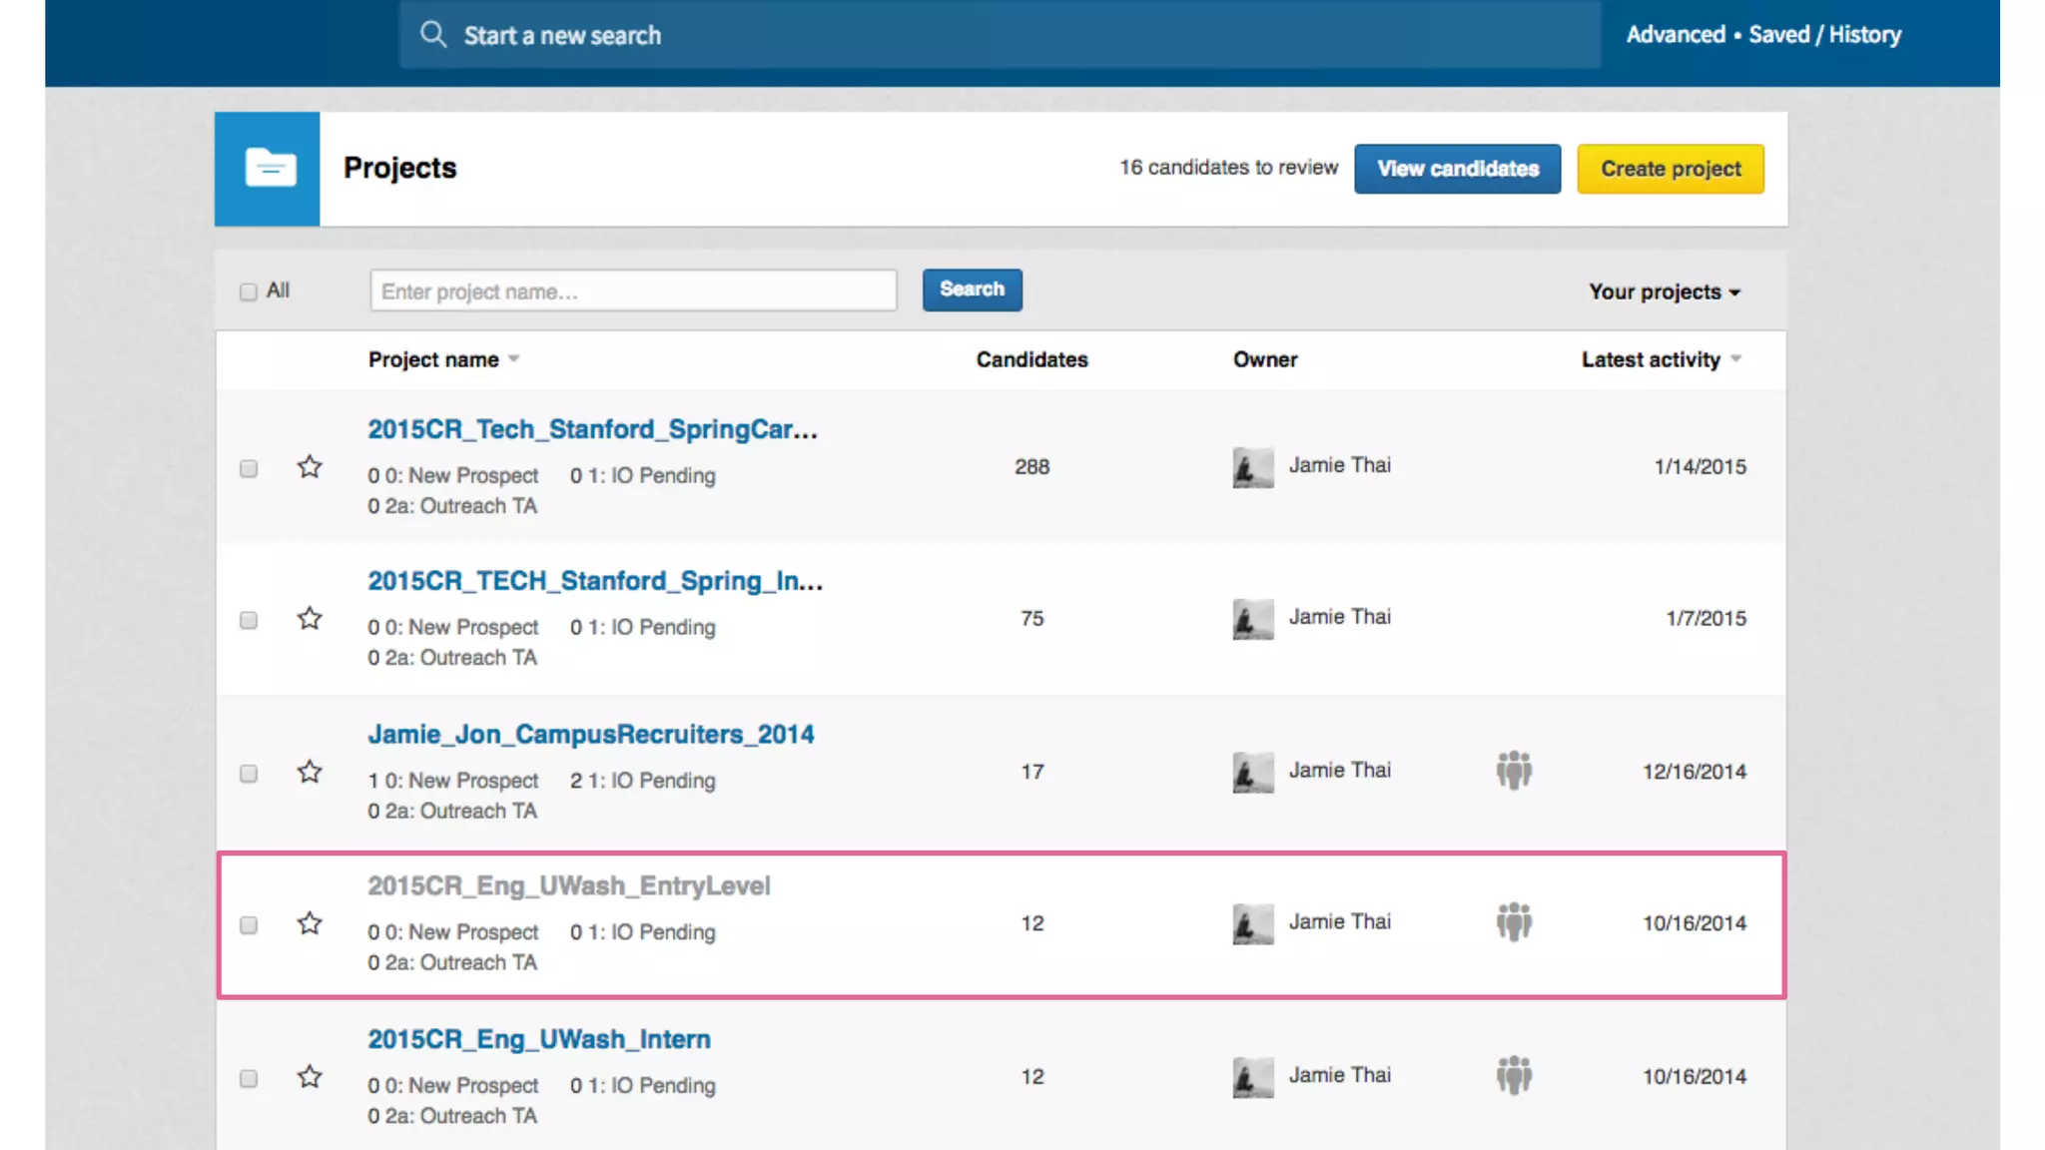Click the Projects folder icon
This screenshot has width=2045, height=1150.
(x=268, y=169)
